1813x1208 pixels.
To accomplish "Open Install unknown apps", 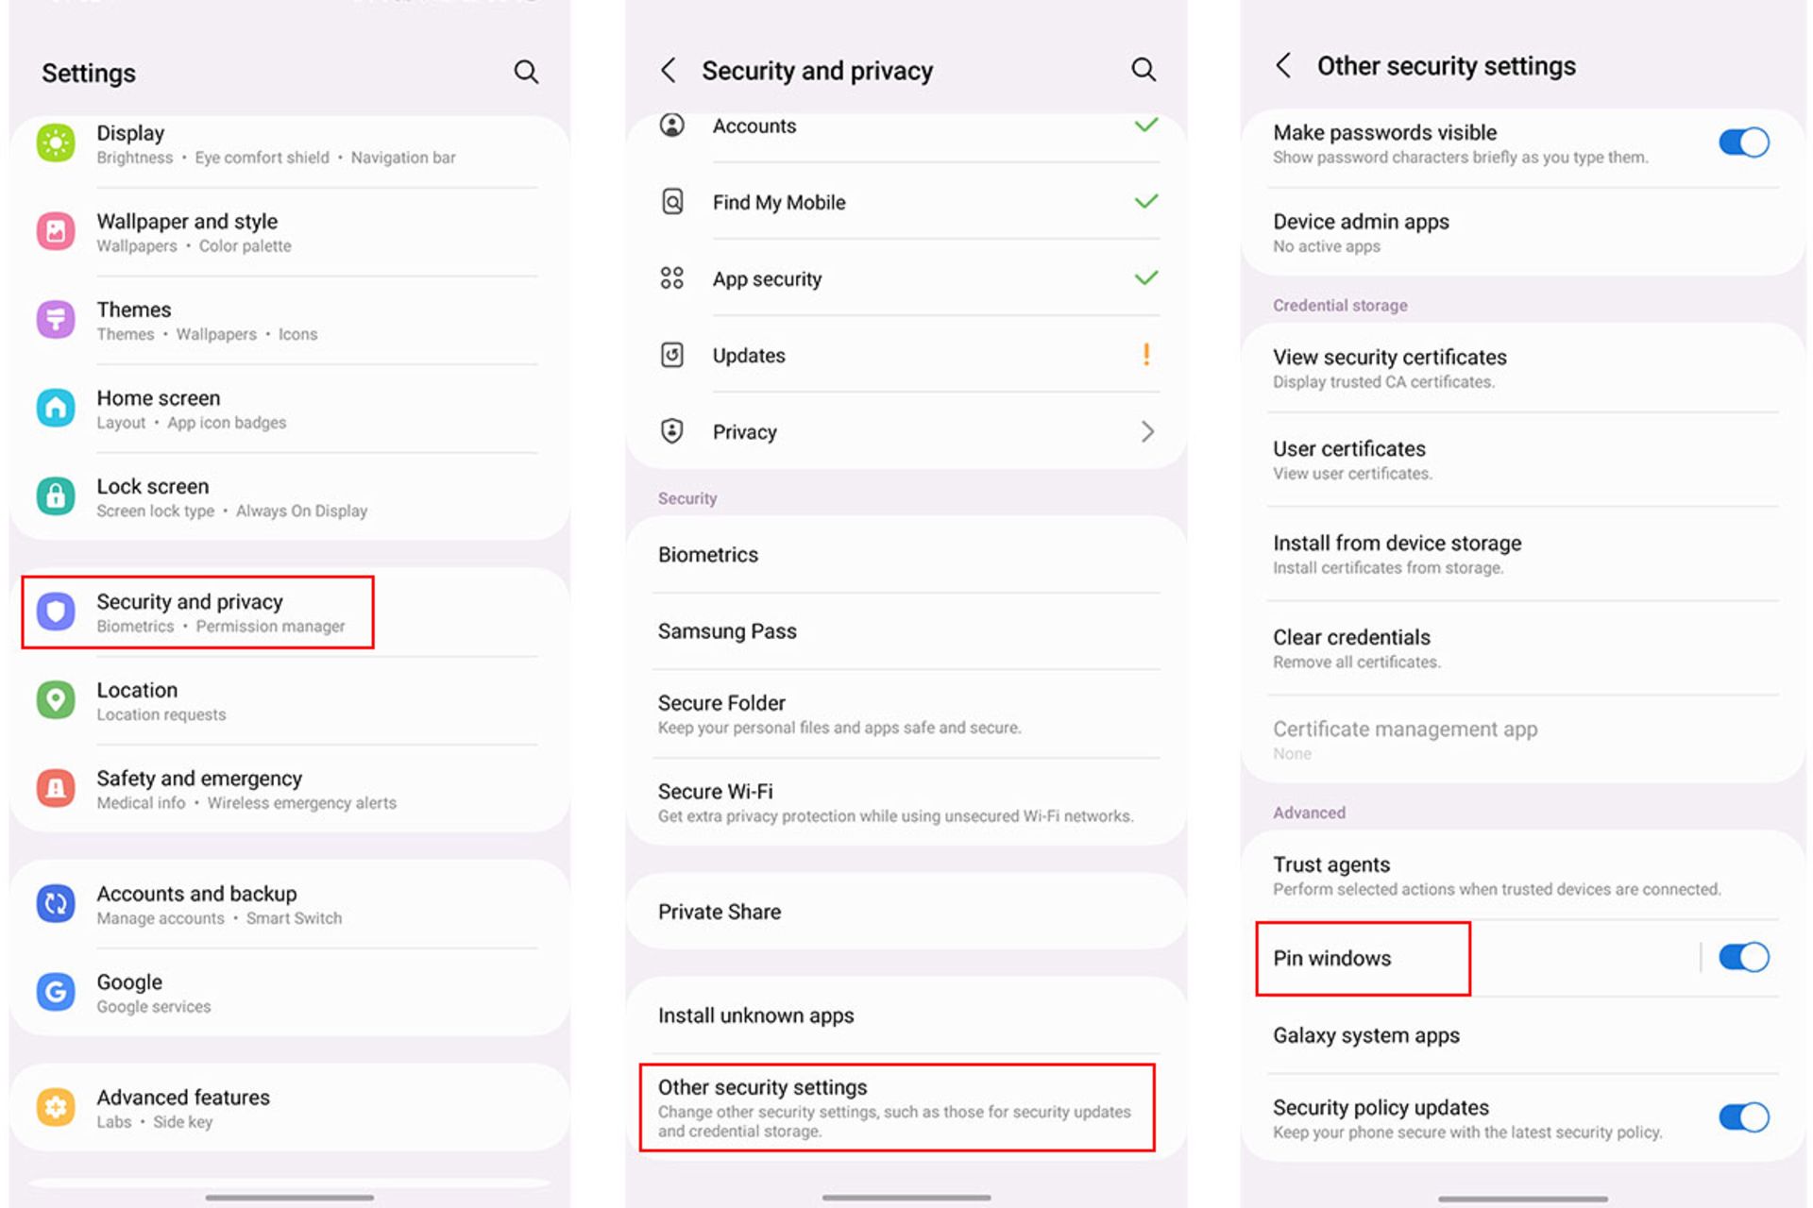I will point(906,1015).
